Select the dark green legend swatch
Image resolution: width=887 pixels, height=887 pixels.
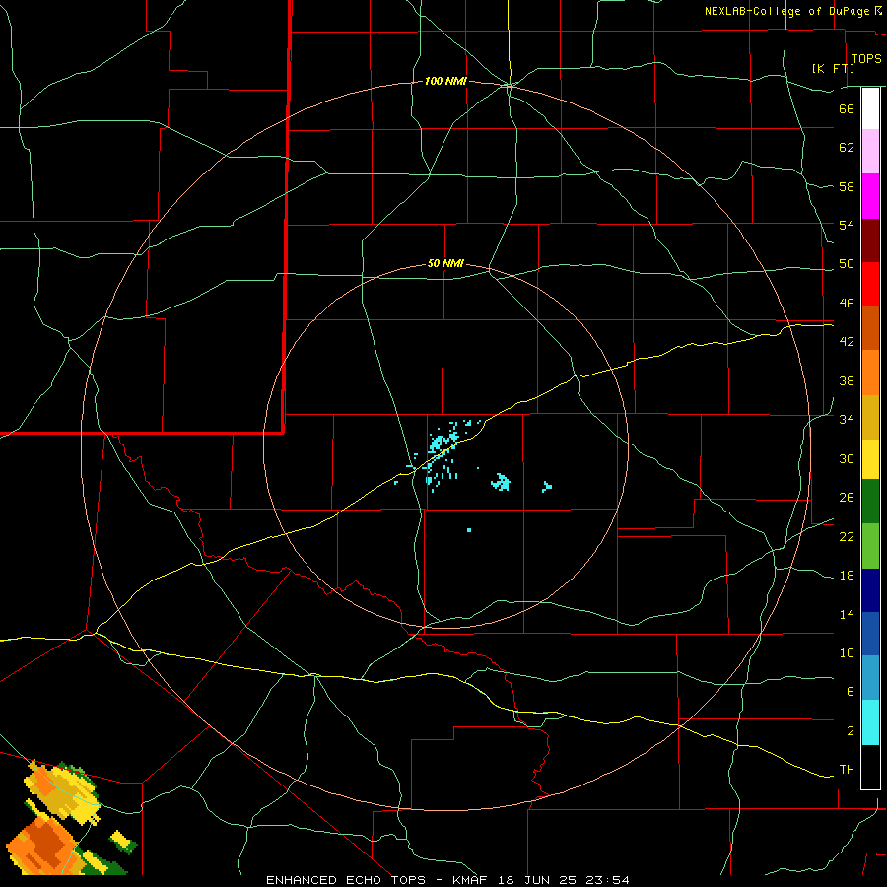[x=870, y=502]
